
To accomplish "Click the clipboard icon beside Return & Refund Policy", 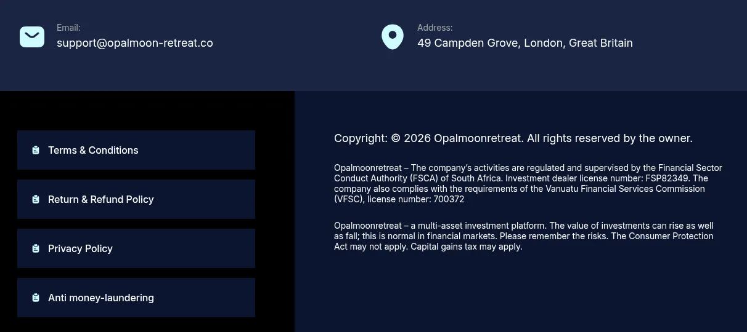I will [36, 199].
